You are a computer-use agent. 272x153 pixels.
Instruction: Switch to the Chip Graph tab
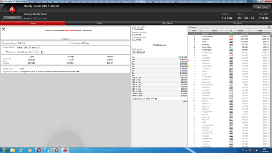coord(167,23)
